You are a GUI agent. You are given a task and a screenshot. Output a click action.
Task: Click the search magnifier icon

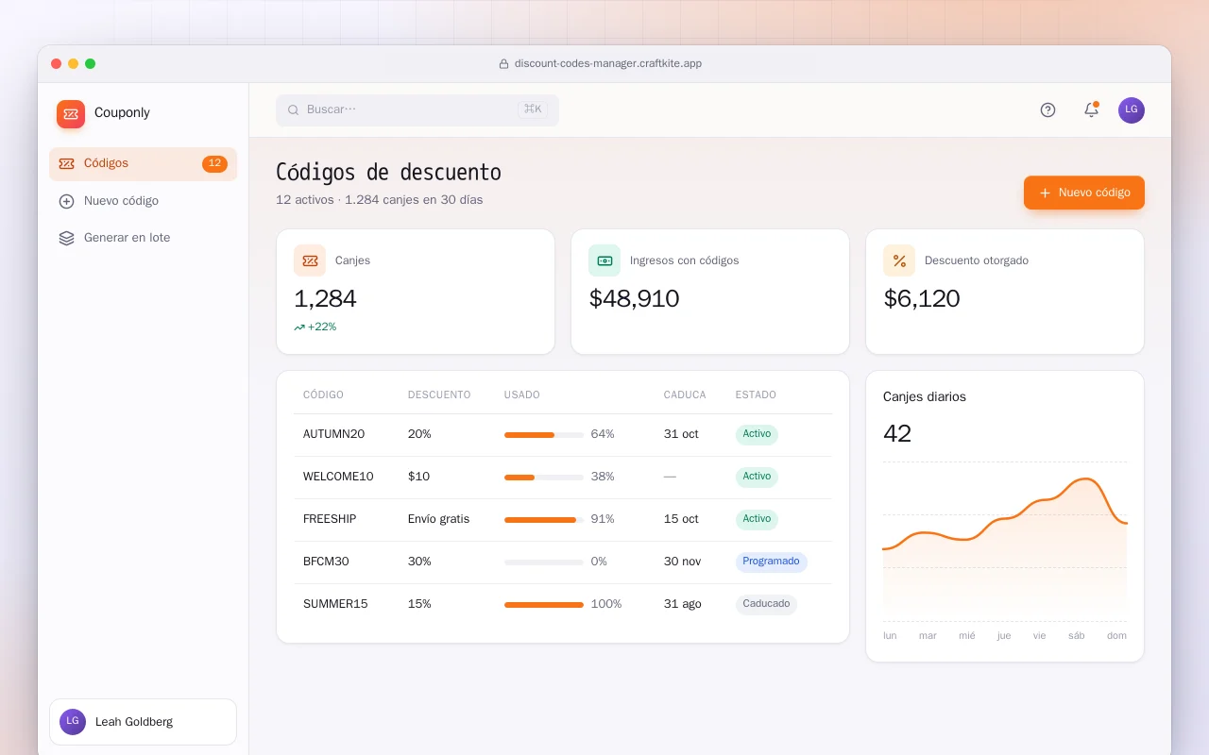[x=294, y=110]
